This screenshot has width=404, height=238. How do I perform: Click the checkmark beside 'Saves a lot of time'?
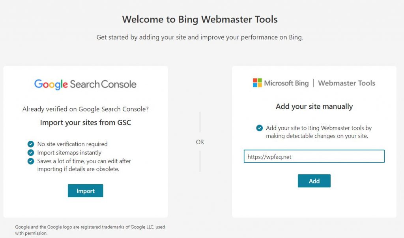(30, 161)
